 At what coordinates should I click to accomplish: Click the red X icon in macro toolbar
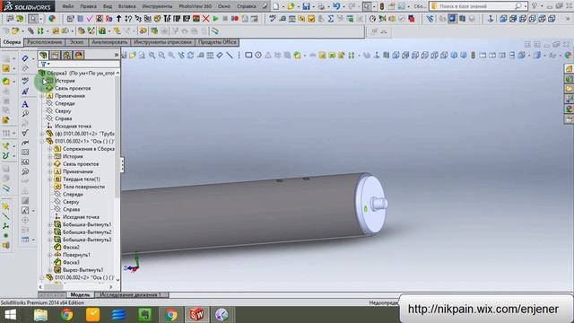click(x=205, y=18)
